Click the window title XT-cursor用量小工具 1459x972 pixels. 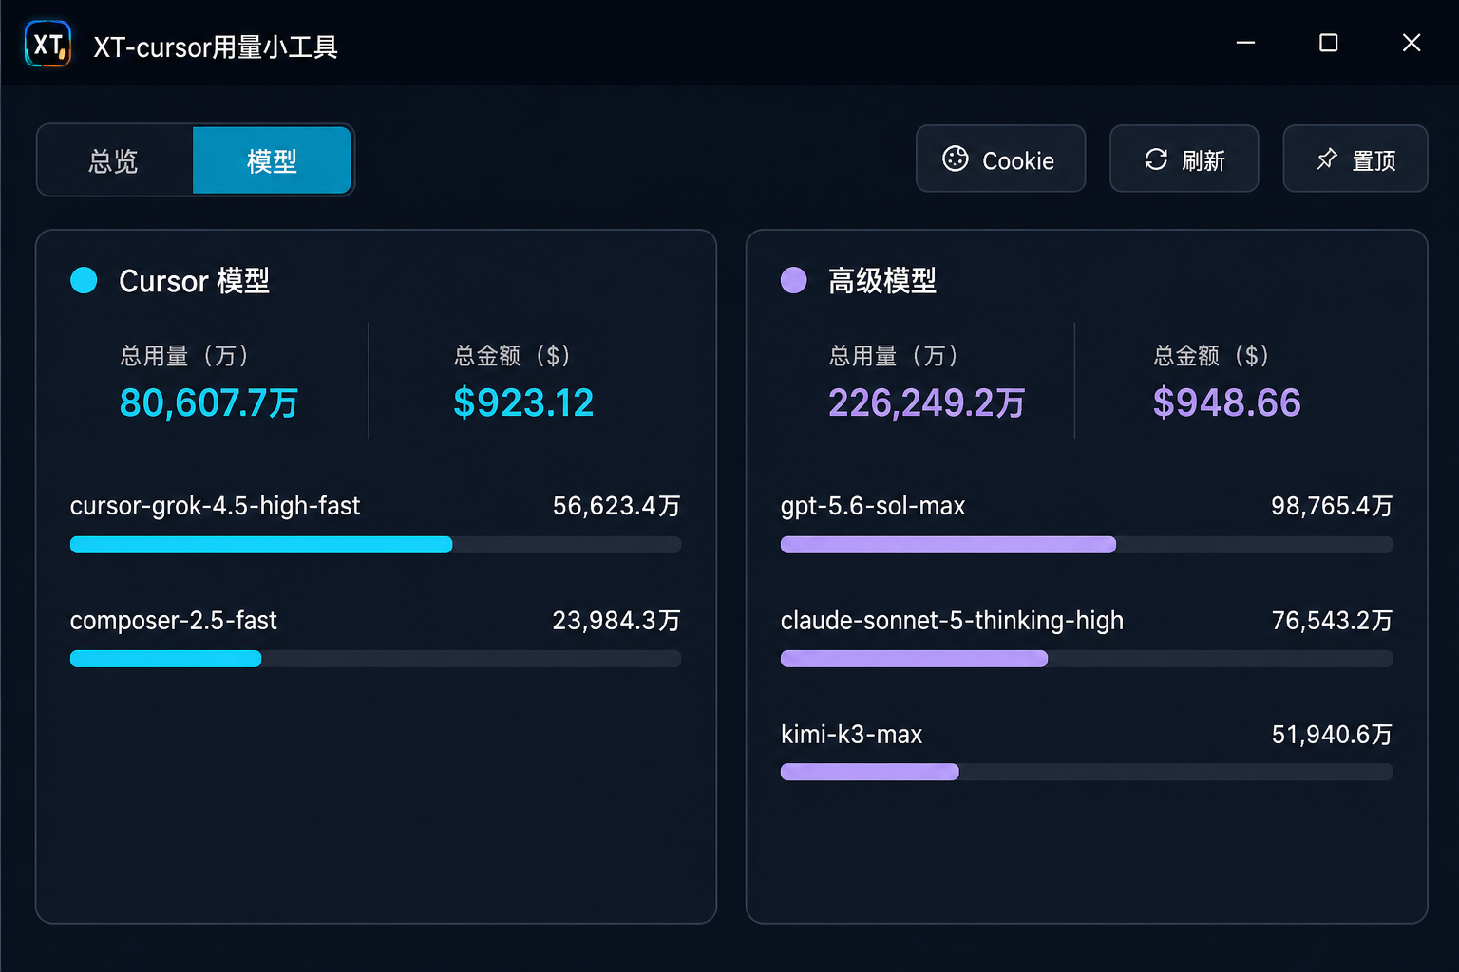coord(216,47)
